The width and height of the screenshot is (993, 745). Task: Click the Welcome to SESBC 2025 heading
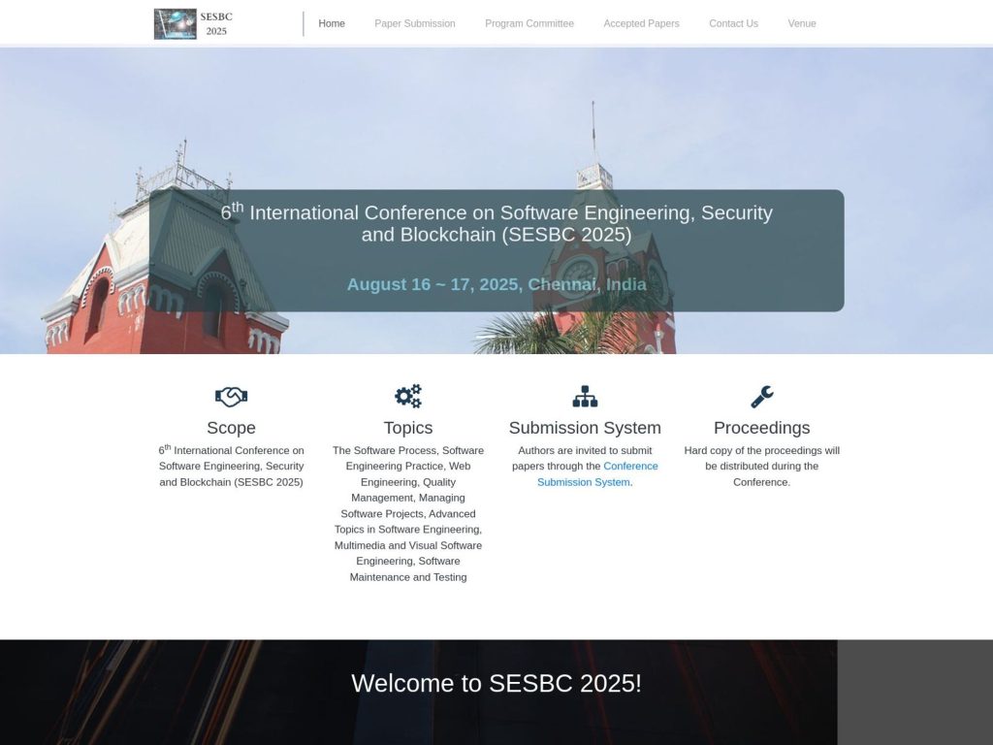pyautogui.click(x=496, y=683)
